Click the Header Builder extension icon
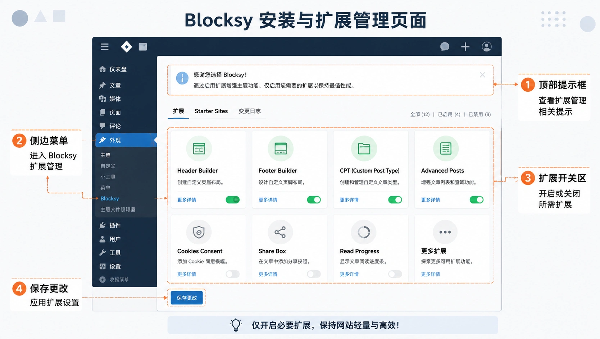This screenshot has width=600, height=339. pos(199,148)
